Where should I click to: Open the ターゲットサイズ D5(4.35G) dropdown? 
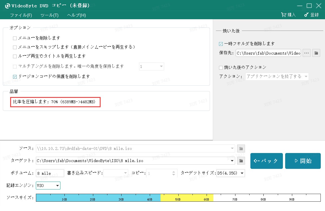point(231,173)
